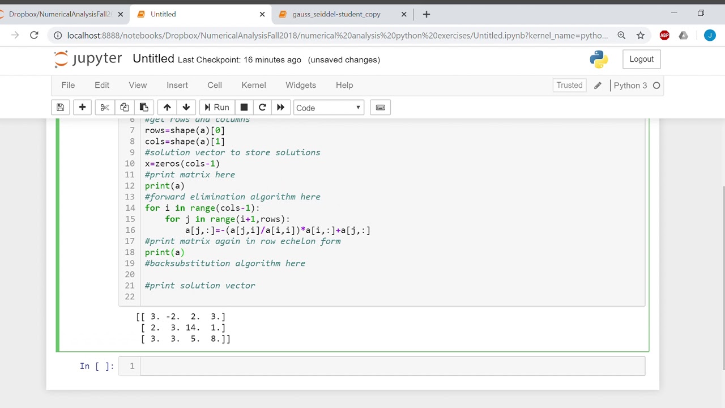The image size is (725, 408).
Task: Click the comment #print solution vector
Action: (200, 286)
